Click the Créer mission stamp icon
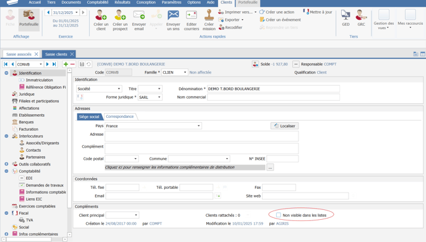This screenshot has width=426, height=242. point(209,15)
